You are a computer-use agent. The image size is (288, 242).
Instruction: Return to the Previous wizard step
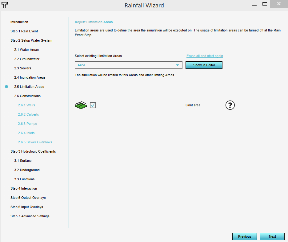[x=244, y=236]
